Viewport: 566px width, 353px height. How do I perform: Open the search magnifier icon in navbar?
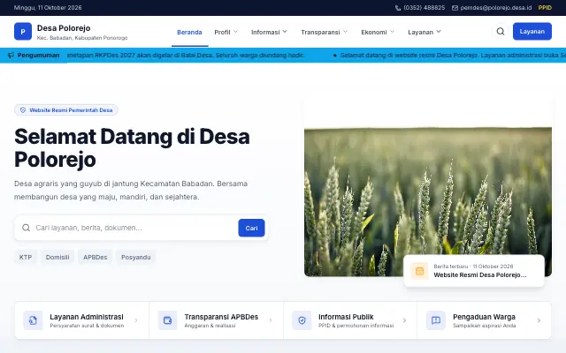coord(501,32)
